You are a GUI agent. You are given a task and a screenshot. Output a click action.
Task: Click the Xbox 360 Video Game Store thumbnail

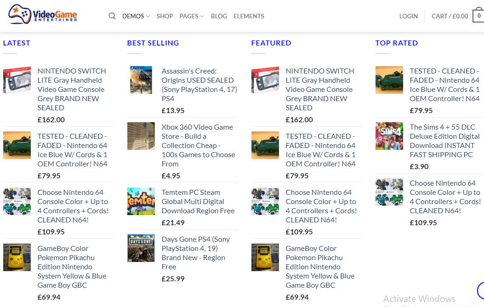[141, 136]
